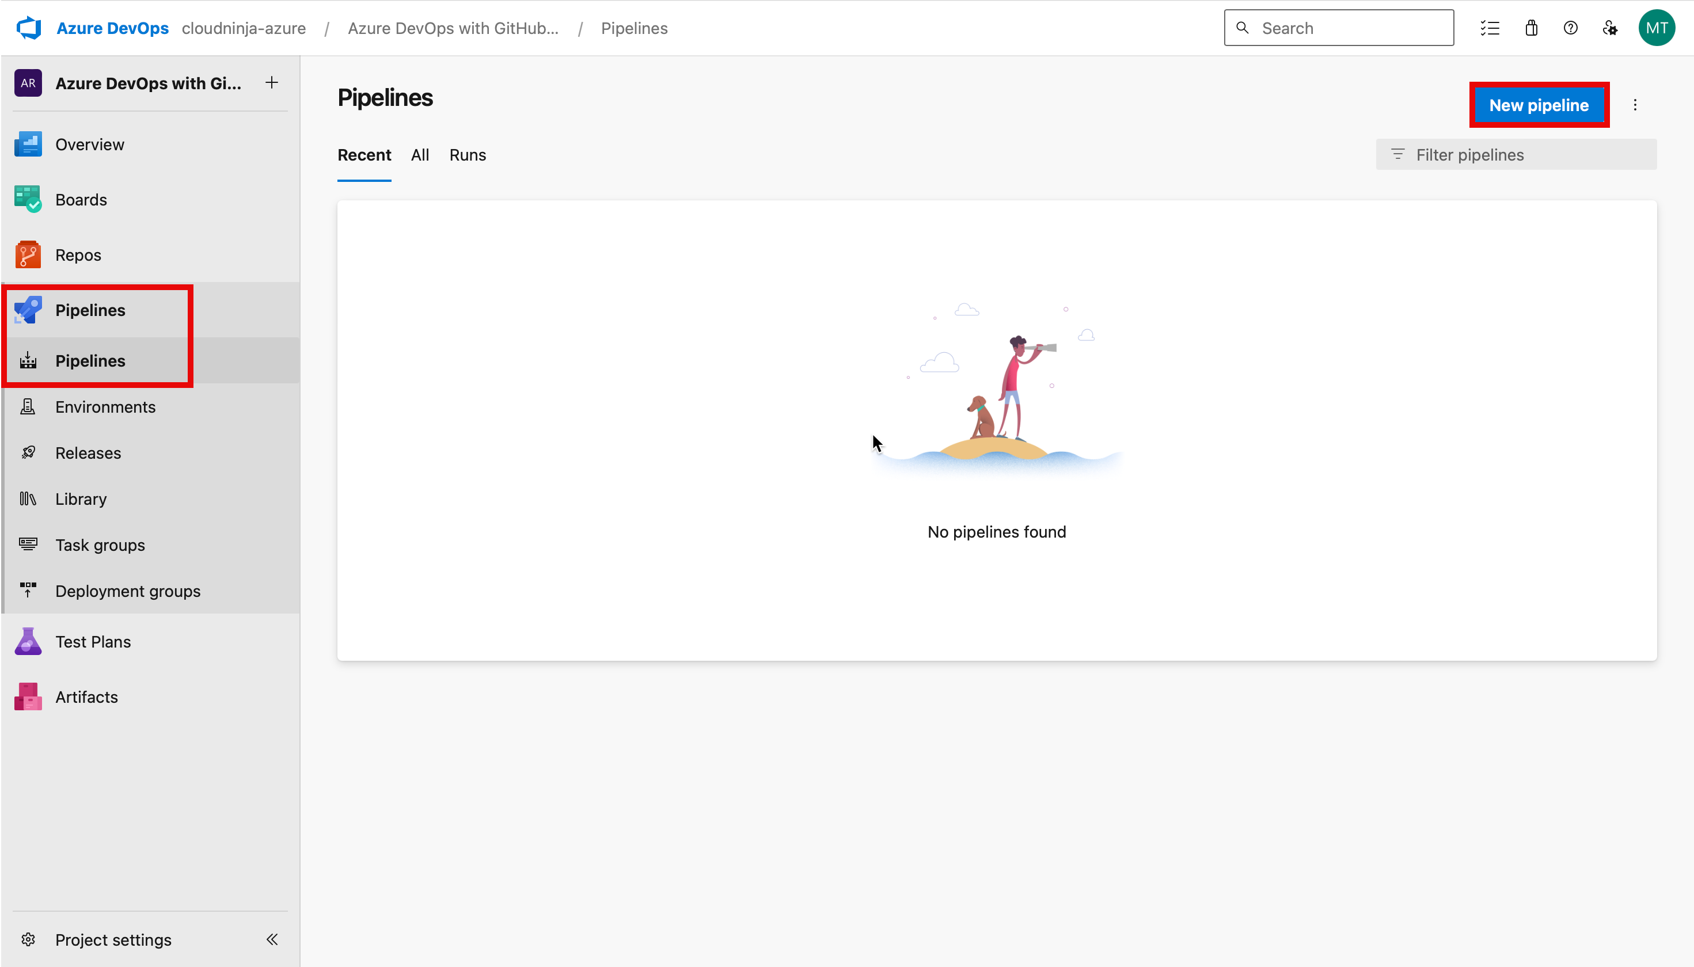The image size is (1694, 967).
Task: Click the No pipelines found text
Action: pos(997,531)
